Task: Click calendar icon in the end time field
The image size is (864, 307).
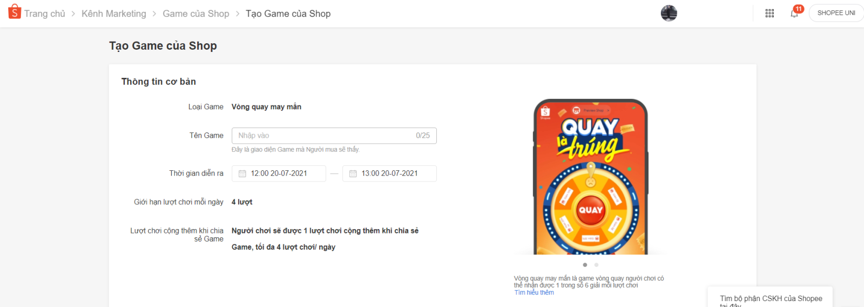Action: (x=353, y=173)
